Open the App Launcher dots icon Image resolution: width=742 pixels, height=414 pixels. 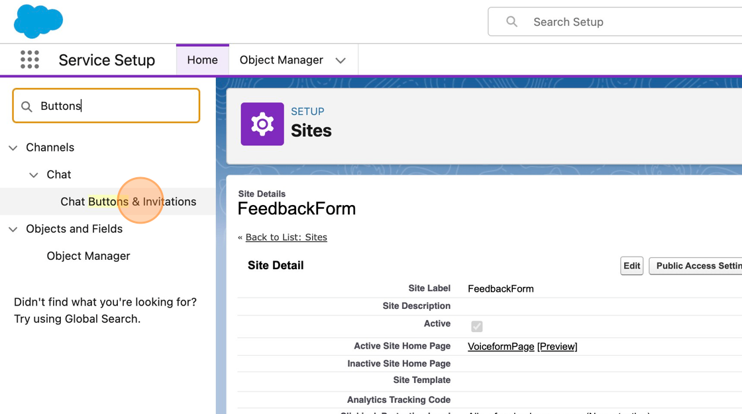tap(30, 60)
